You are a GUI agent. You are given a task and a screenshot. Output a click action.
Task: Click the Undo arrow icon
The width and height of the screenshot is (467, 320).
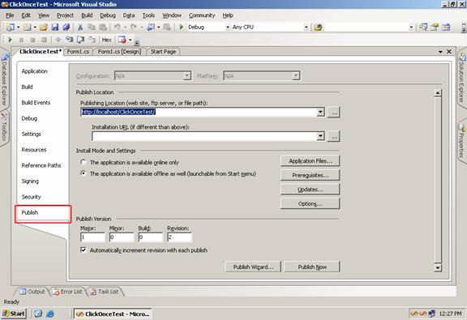tap(117, 27)
